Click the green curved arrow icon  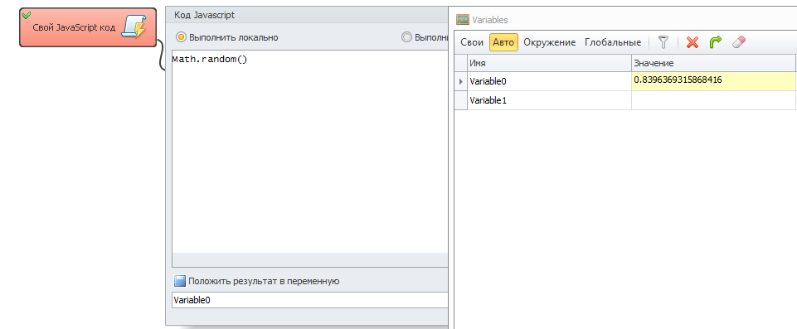716,42
